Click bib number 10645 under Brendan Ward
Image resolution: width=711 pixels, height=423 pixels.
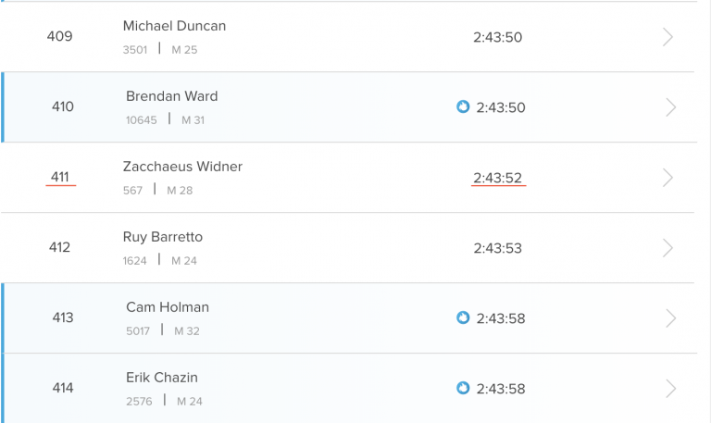[x=142, y=120]
